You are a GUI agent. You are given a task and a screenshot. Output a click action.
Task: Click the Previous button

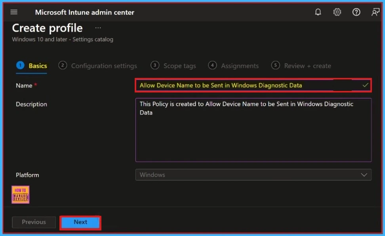click(34, 222)
